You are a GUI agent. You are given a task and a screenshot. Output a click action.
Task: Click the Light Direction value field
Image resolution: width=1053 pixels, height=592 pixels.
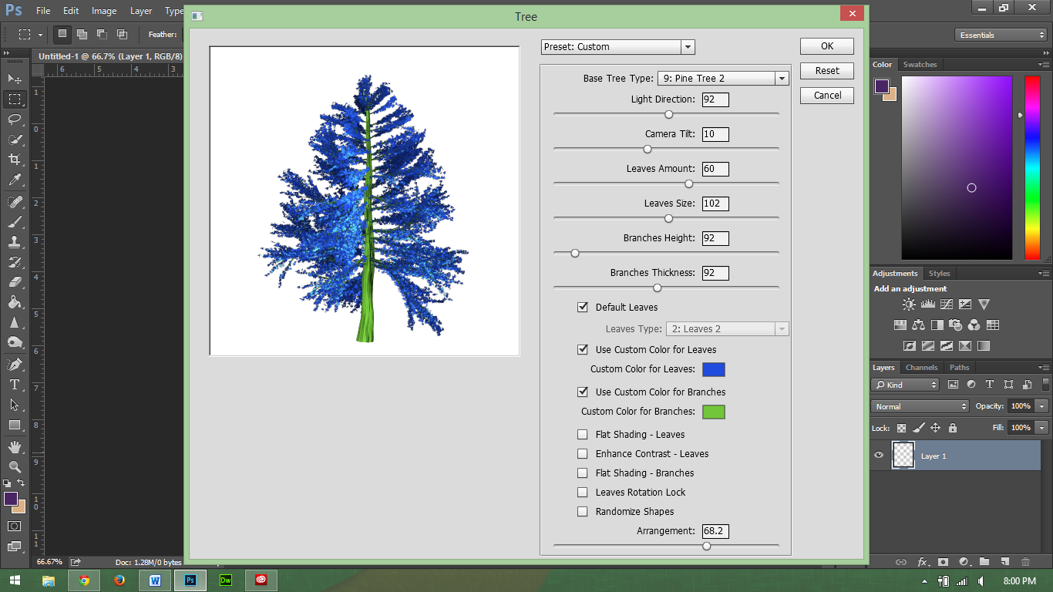point(715,99)
